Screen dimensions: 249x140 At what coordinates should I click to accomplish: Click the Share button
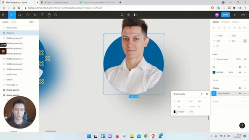(226, 15)
